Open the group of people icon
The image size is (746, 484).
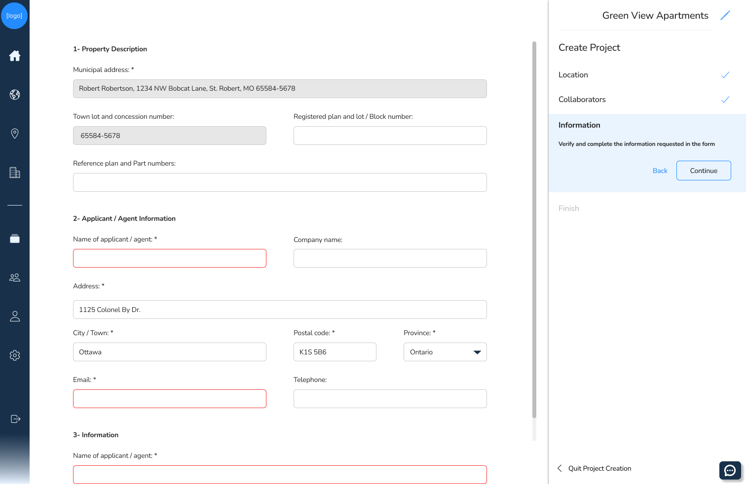click(15, 277)
